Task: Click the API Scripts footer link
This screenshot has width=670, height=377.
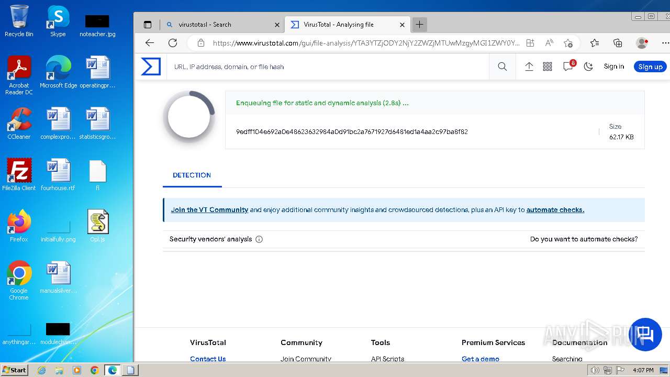Action: tap(387, 359)
